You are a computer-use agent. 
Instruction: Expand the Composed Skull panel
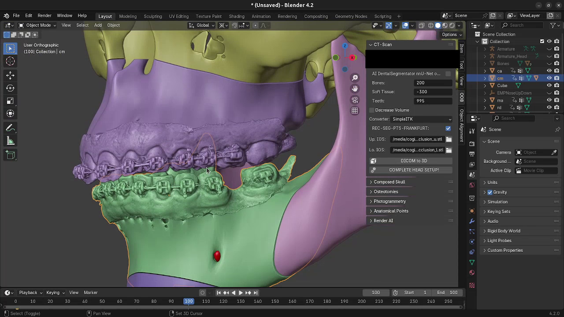coord(389,182)
